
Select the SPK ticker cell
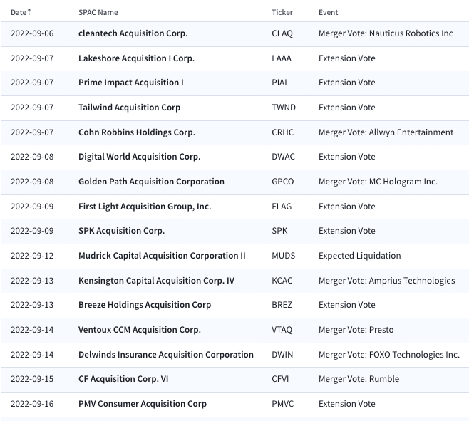279,231
